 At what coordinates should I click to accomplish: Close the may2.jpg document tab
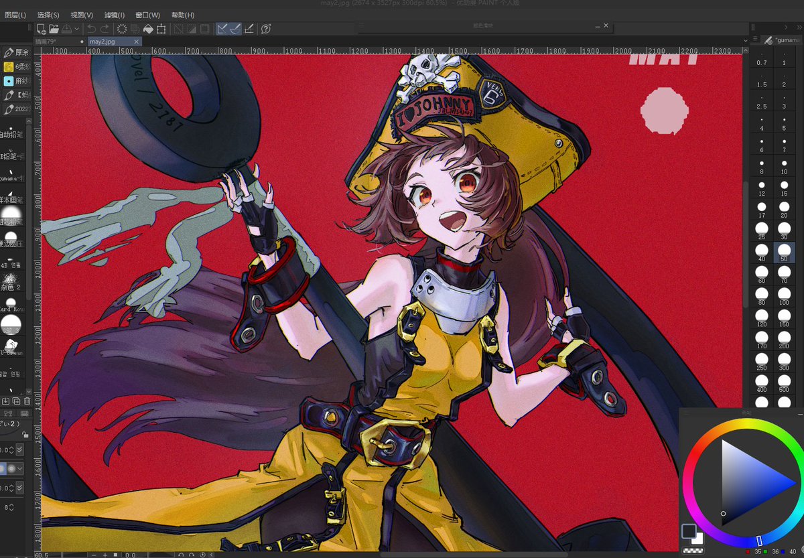tap(137, 42)
